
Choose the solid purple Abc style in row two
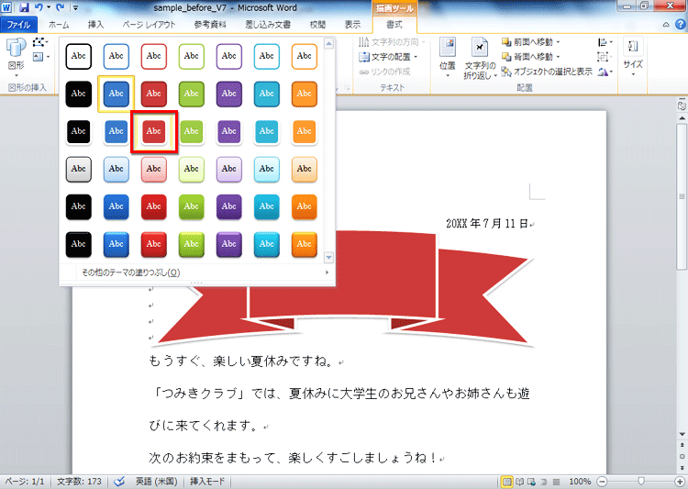point(229,94)
